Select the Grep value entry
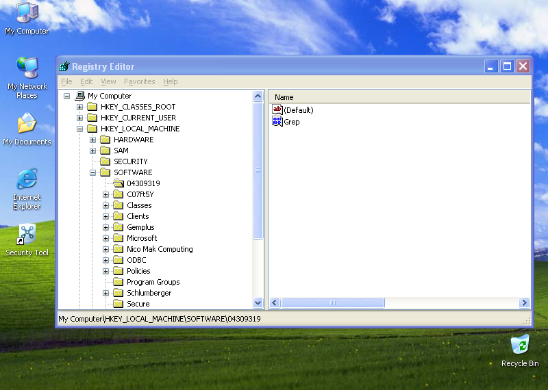This screenshot has width=548, height=390. pyautogui.click(x=292, y=122)
